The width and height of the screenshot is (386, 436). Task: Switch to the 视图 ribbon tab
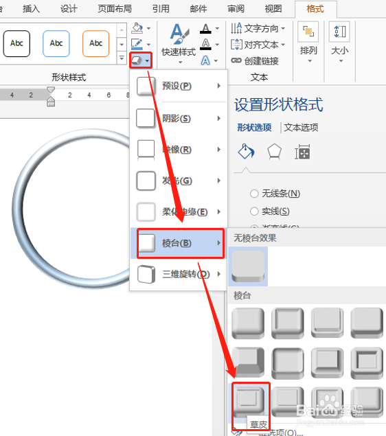273,9
